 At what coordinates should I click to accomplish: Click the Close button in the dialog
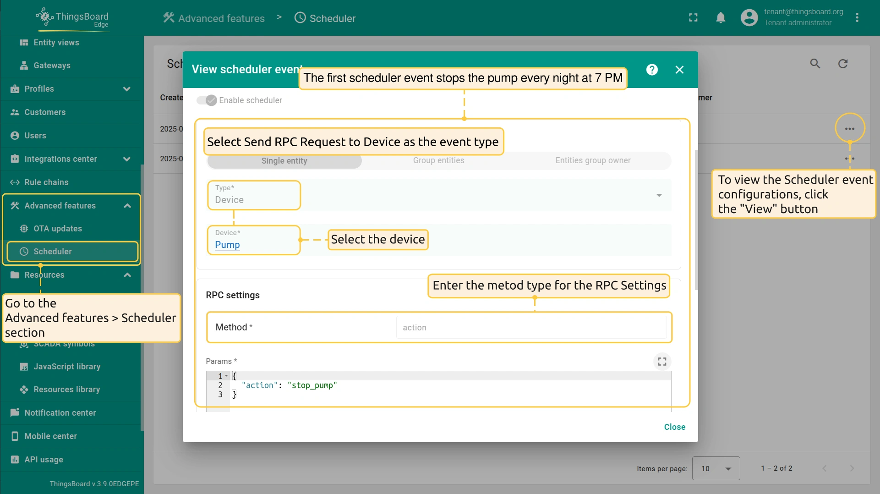pos(674,427)
